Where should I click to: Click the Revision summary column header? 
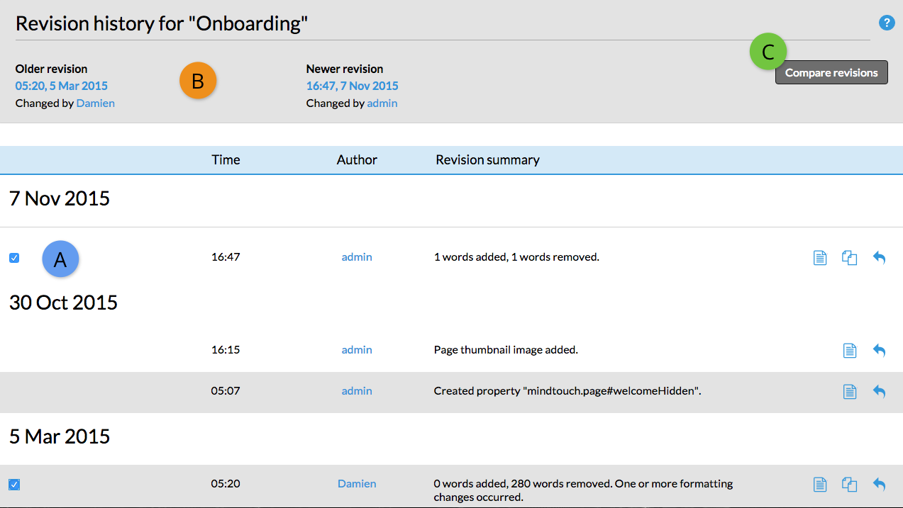[x=487, y=159]
